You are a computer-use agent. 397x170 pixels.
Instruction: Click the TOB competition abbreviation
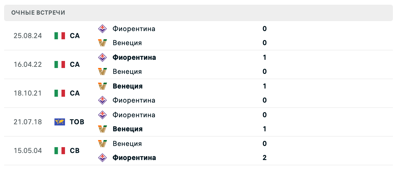click(77, 122)
